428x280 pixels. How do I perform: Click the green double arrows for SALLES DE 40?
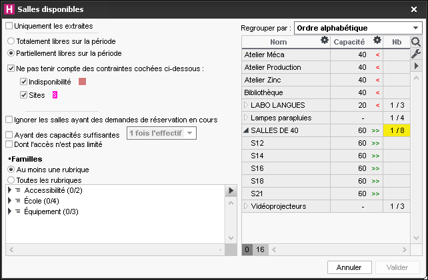[375, 131]
